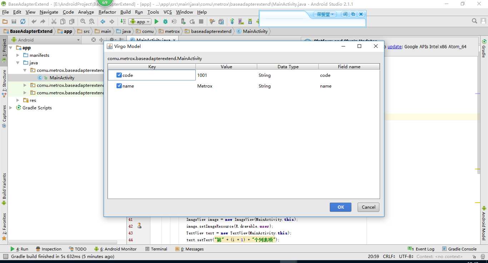Click the Redo arrow icon

[x=43, y=21]
